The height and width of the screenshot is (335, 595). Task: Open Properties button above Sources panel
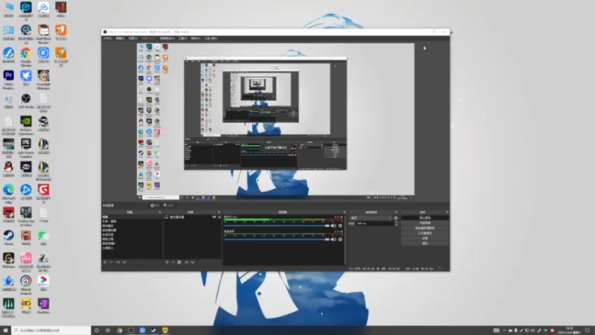(x=155, y=205)
